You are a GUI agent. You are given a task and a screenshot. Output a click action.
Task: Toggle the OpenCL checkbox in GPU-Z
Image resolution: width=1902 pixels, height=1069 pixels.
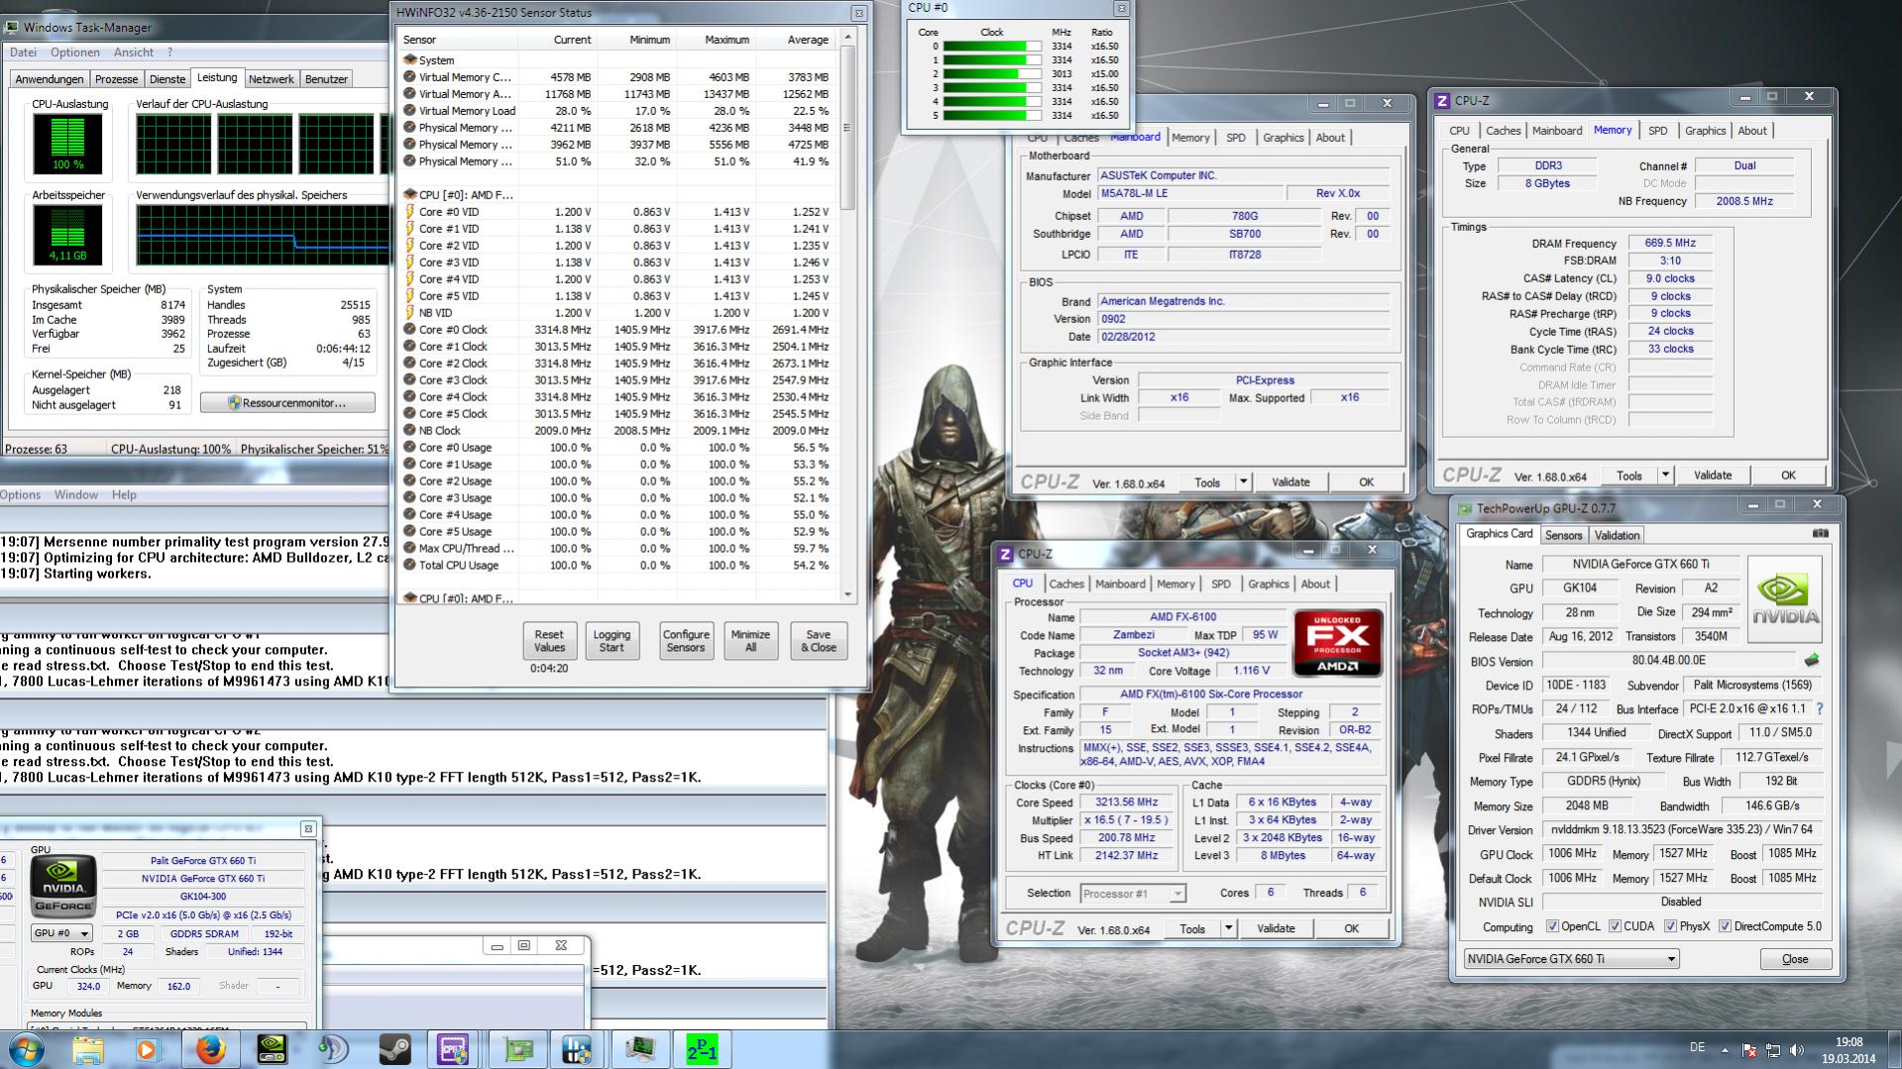coord(1552,927)
